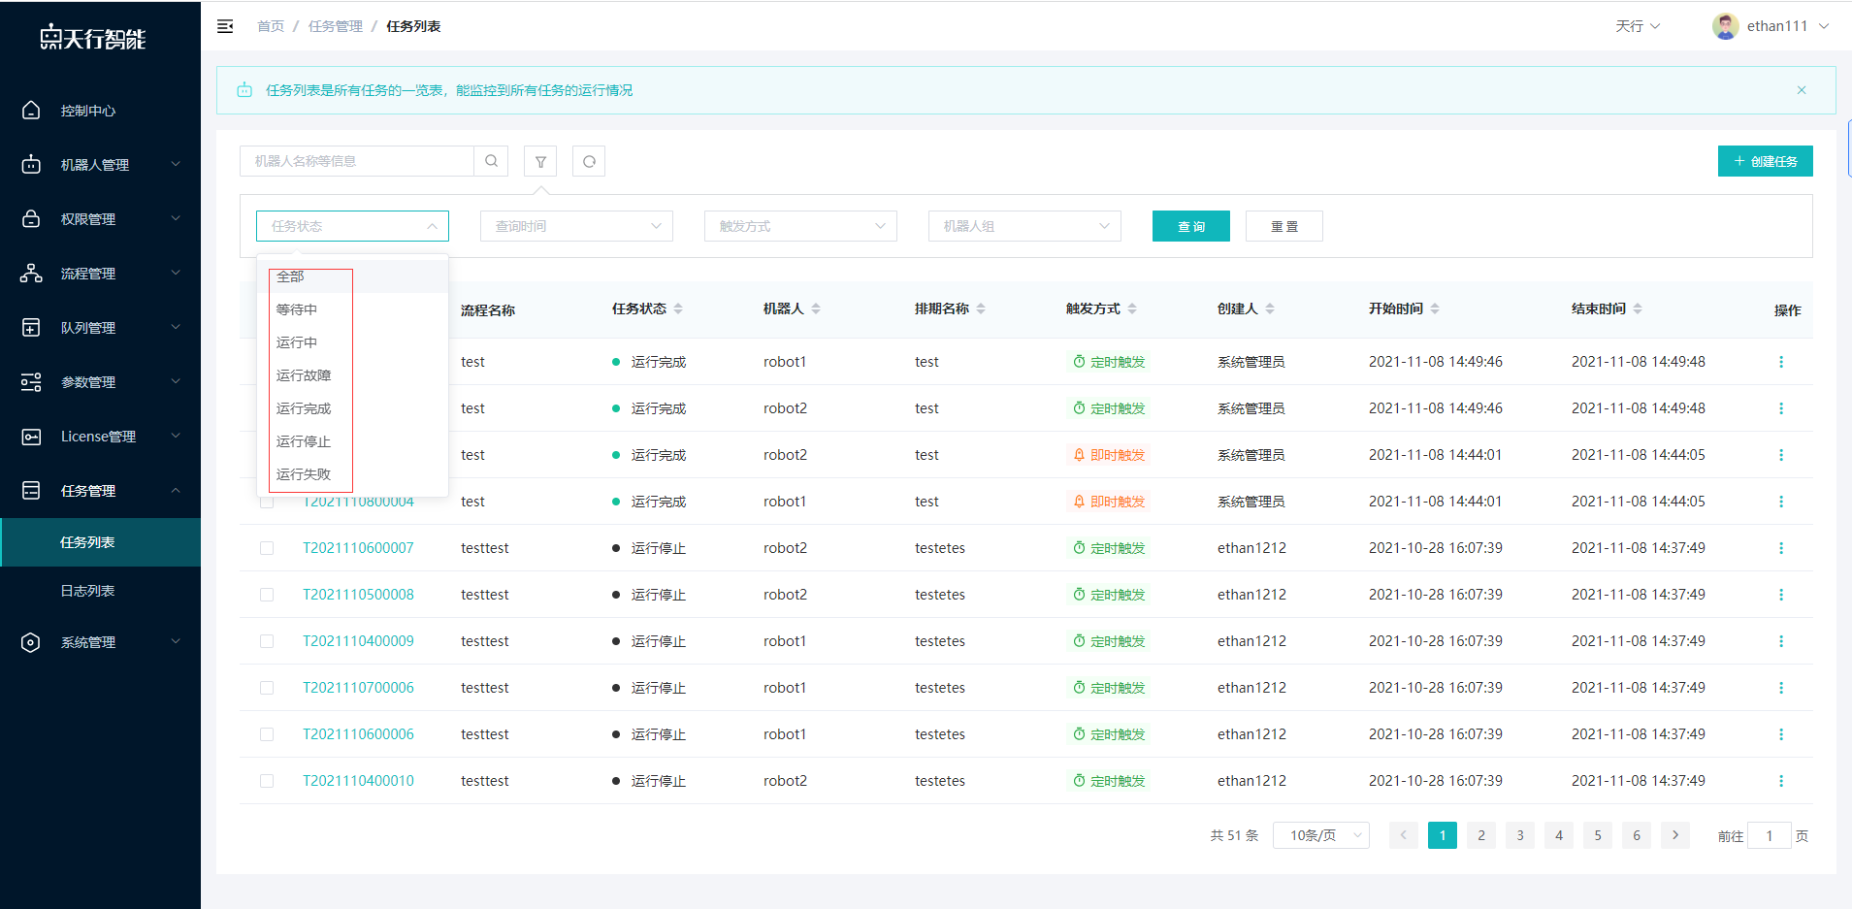Screen dimensions: 1852x909
Task: Click the 任务管理 list icon
Action: pos(31,491)
